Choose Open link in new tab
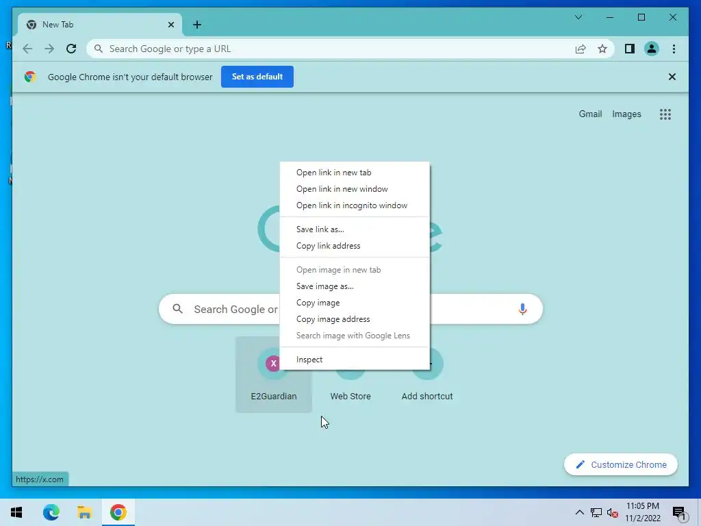 pyautogui.click(x=355, y=173)
